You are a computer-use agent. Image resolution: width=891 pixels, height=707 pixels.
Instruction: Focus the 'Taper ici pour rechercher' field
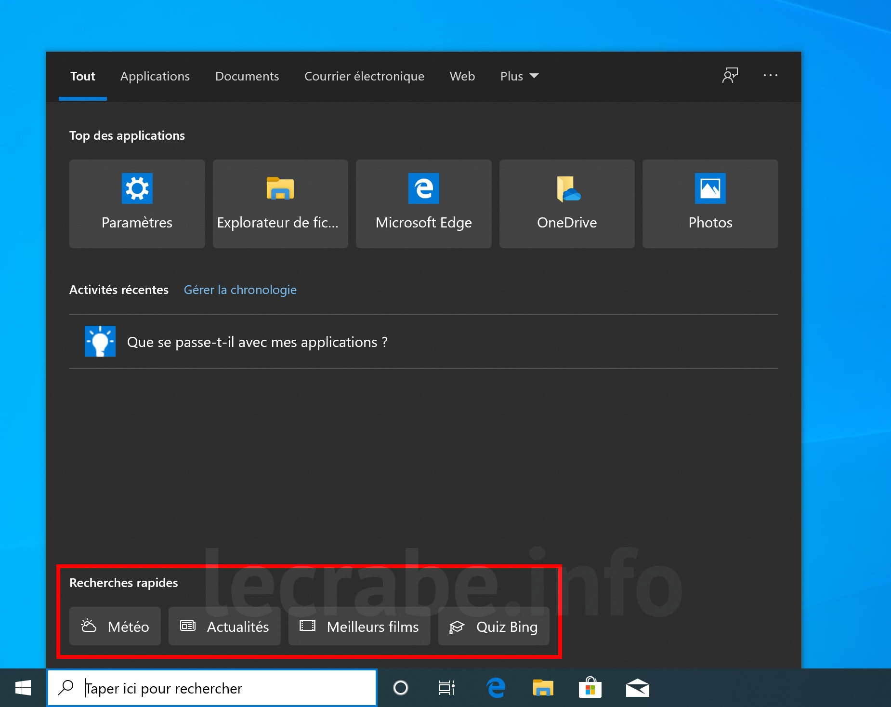pos(212,688)
